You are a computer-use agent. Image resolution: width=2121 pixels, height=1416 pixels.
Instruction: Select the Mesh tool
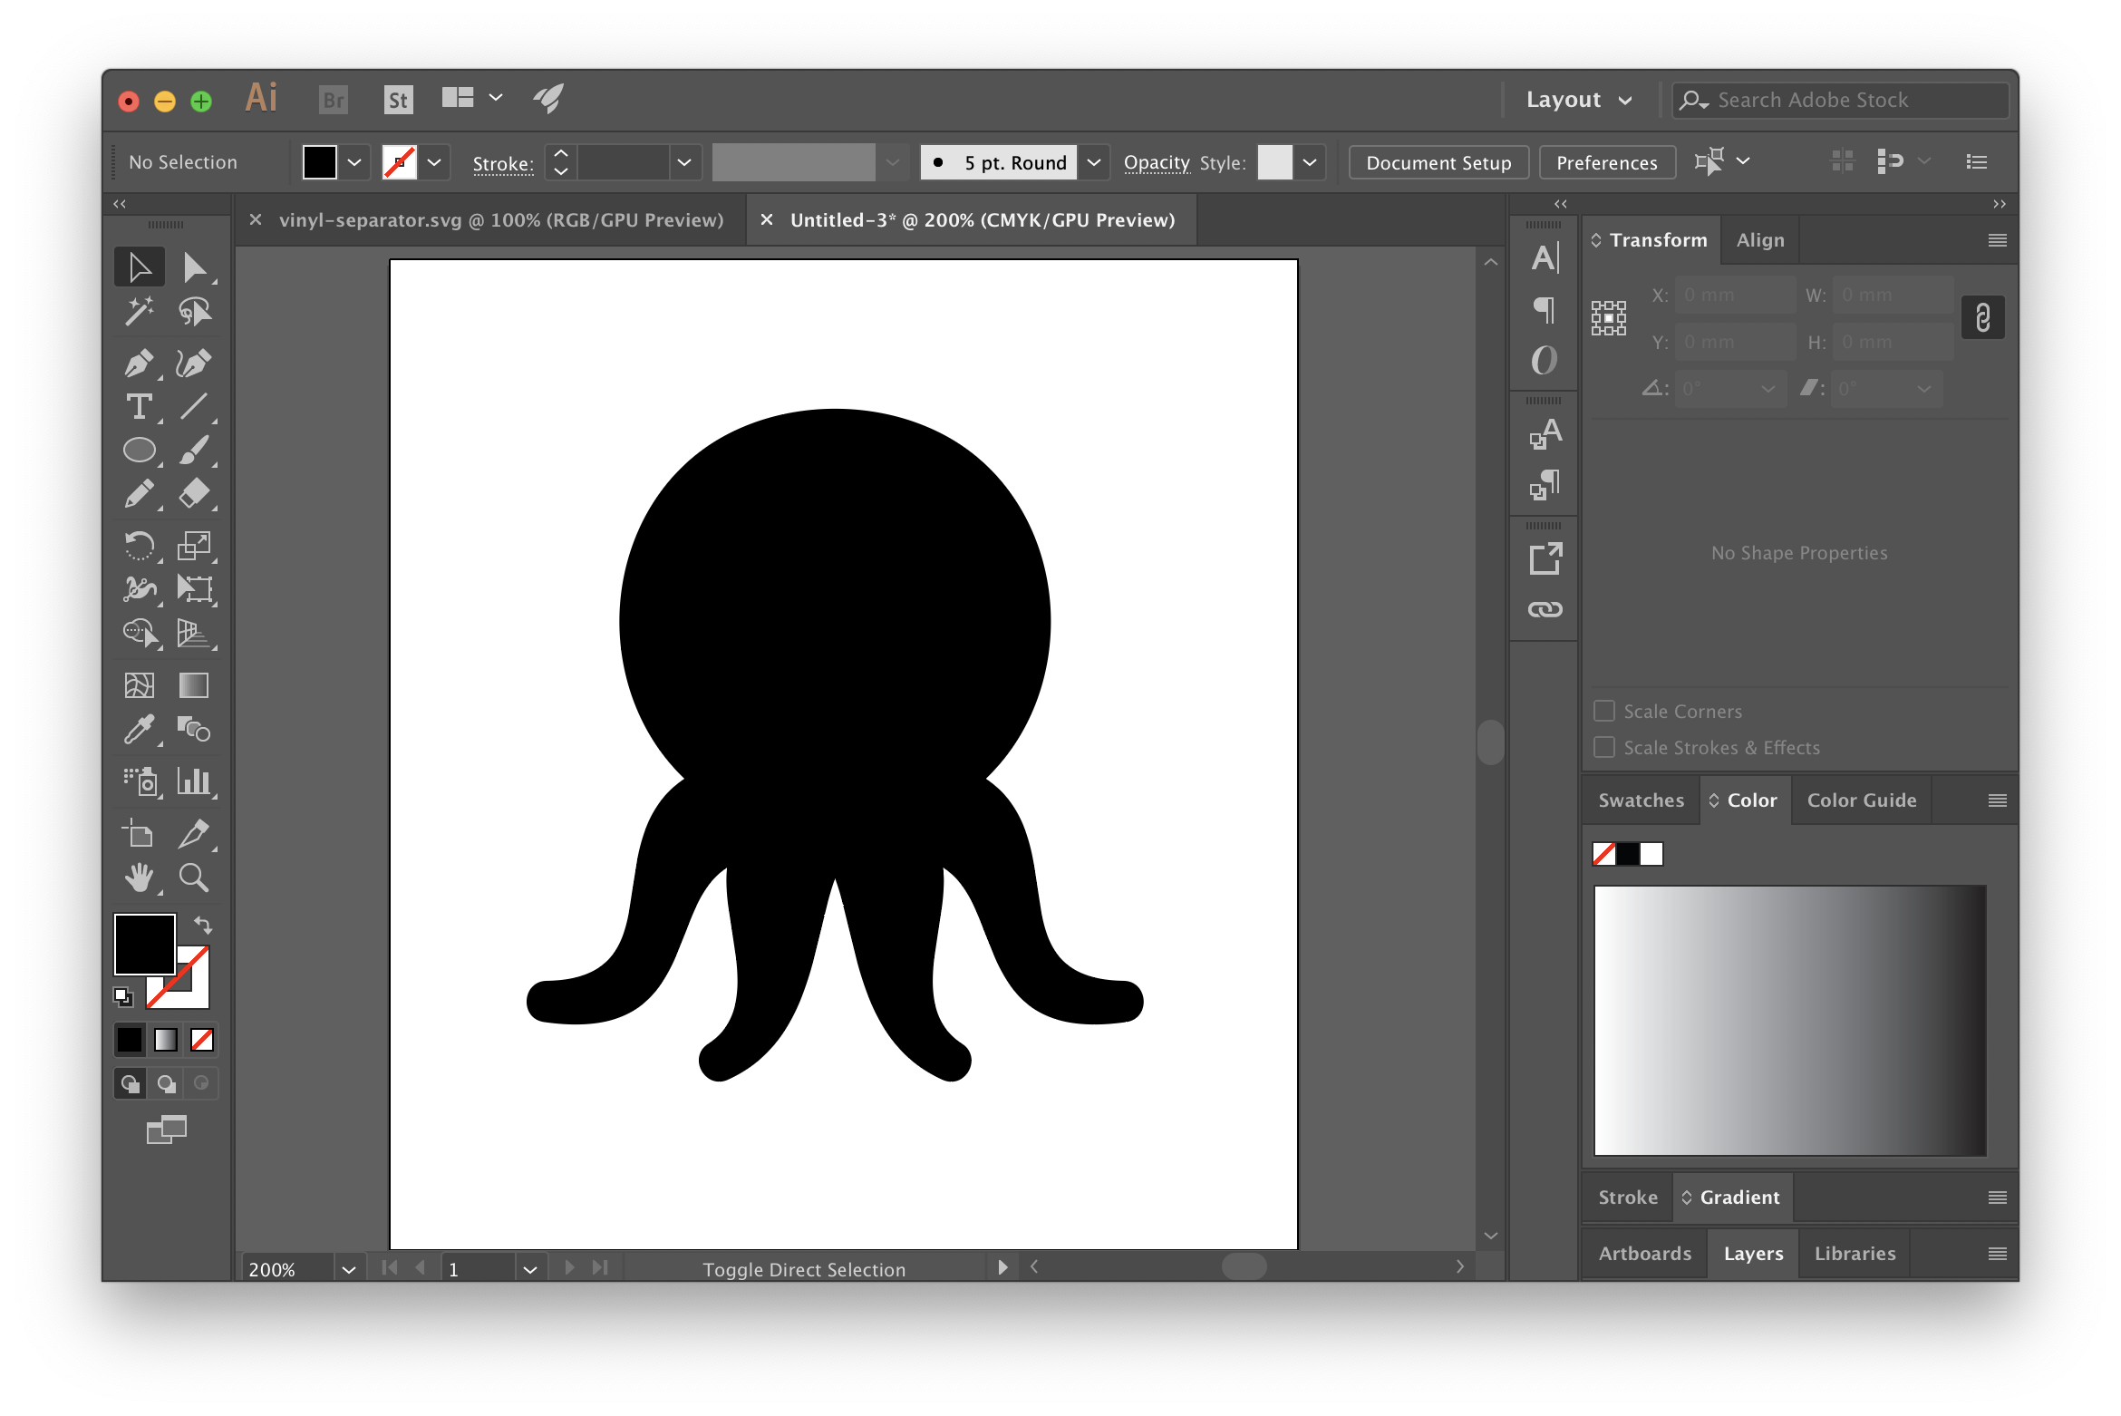(140, 685)
